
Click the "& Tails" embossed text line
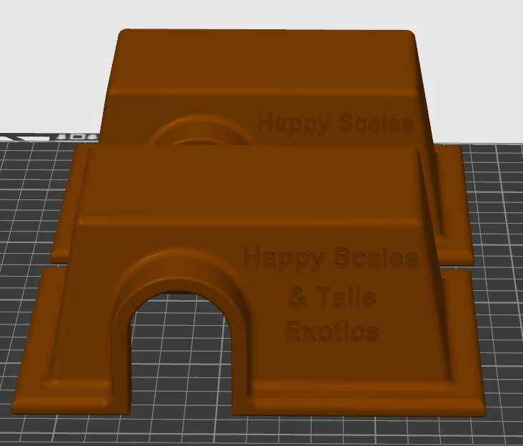(x=331, y=297)
